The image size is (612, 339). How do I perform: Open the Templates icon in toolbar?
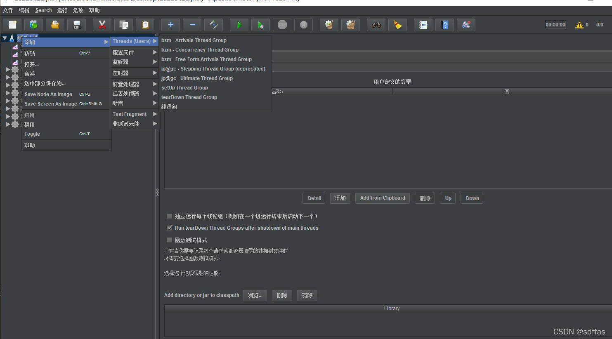33,25
